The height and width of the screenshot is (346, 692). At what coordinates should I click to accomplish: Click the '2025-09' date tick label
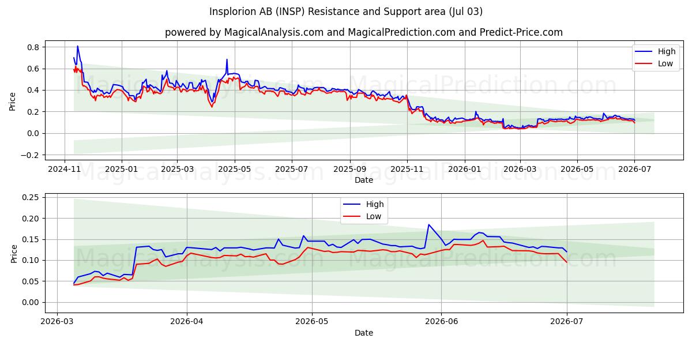[x=349, y=169]
